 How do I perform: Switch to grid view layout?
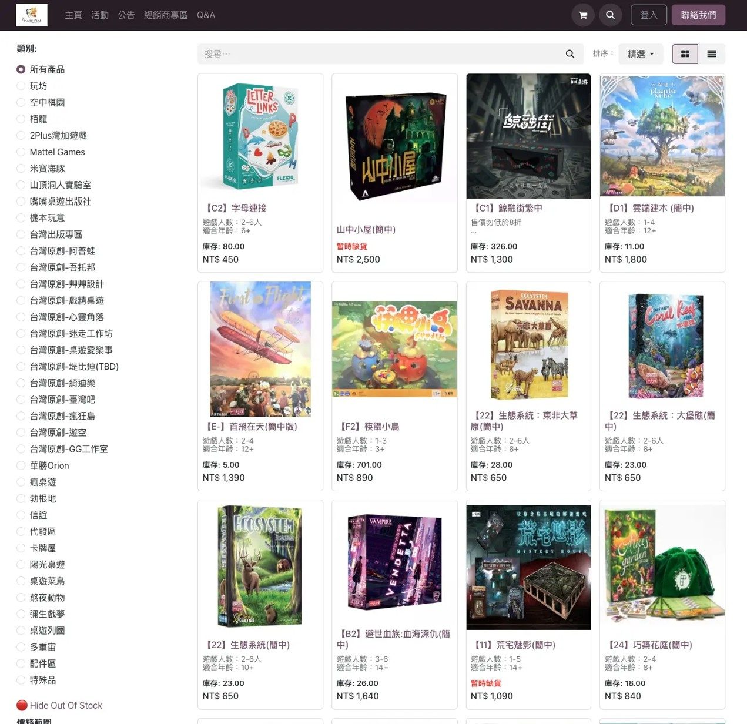tap(685, 54)
